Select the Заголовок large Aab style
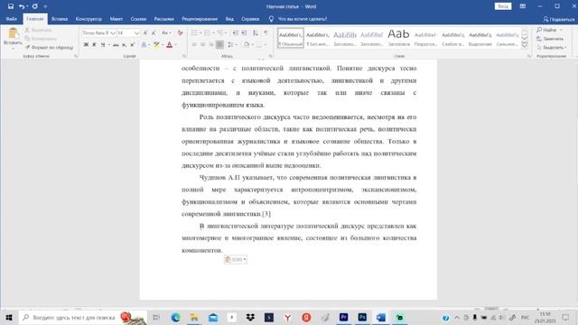 pyautogui.click(x=398, y=38)
